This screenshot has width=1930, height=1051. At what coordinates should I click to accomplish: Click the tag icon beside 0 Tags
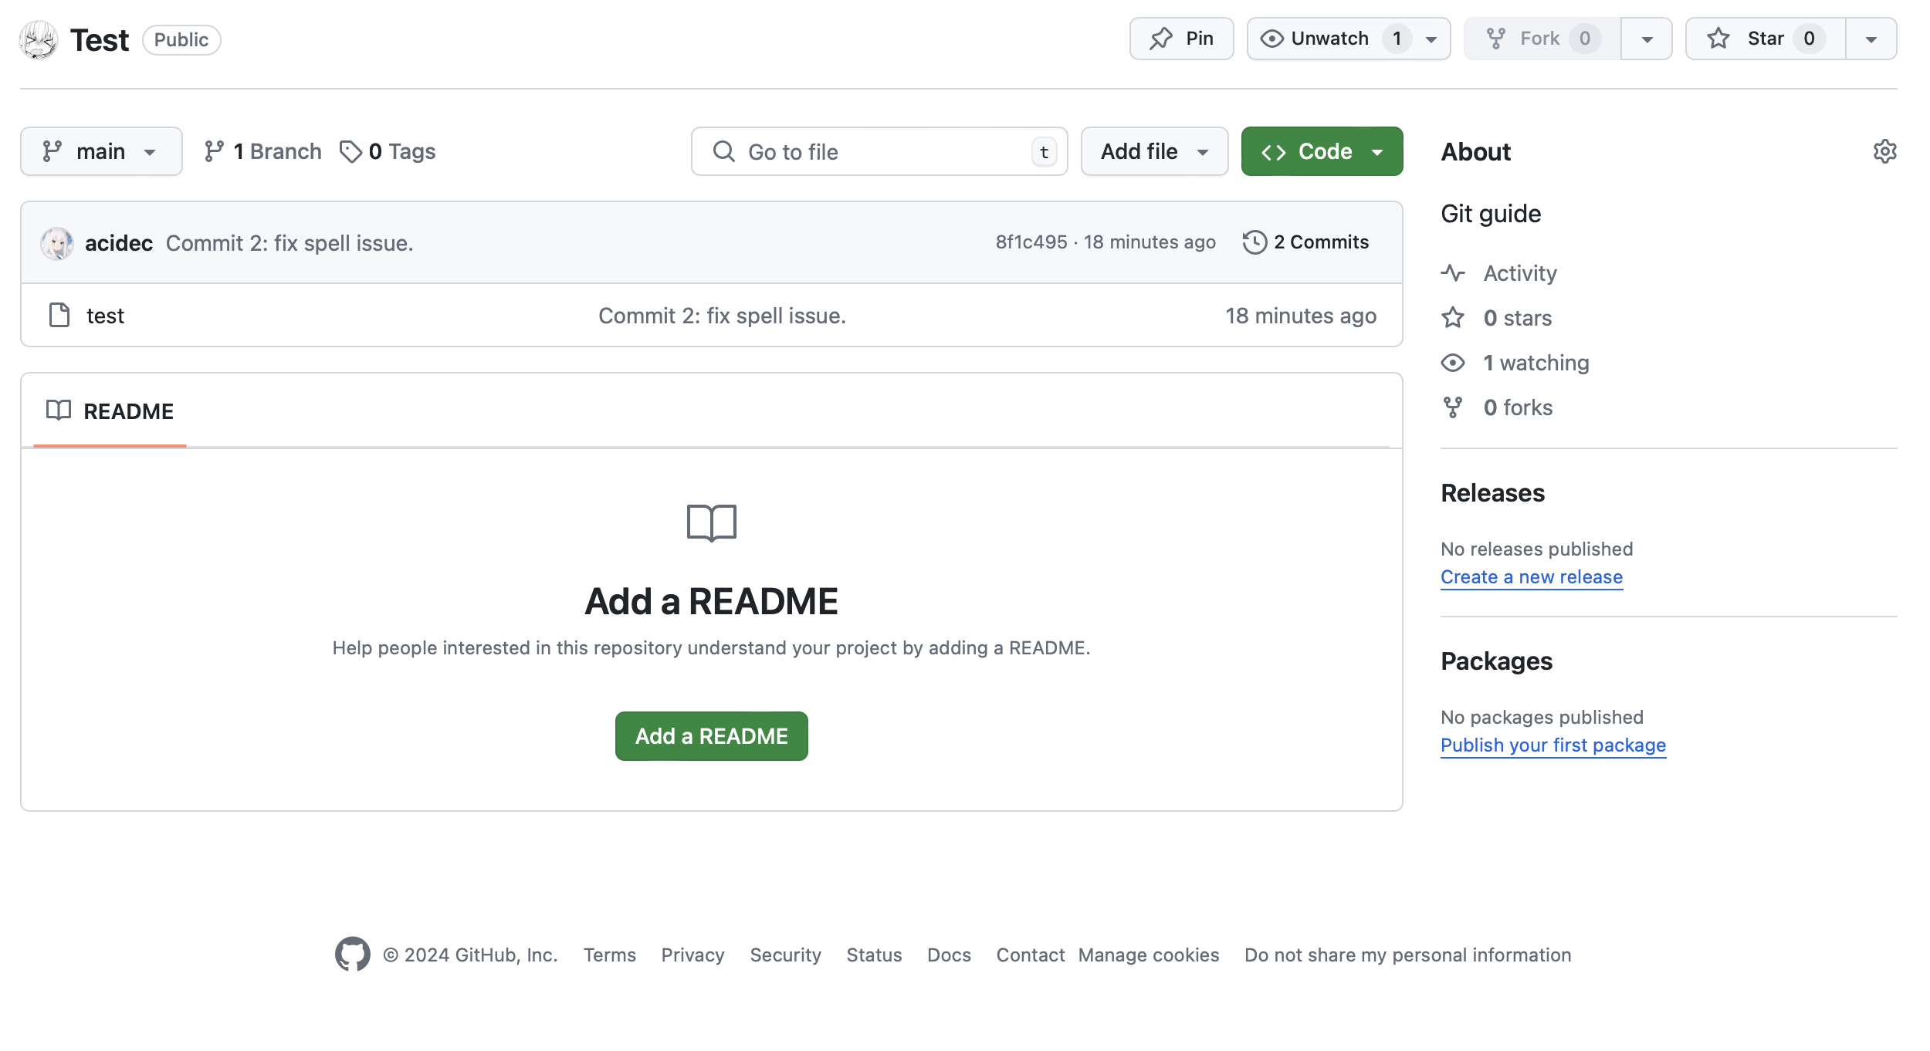click(350, 151)
